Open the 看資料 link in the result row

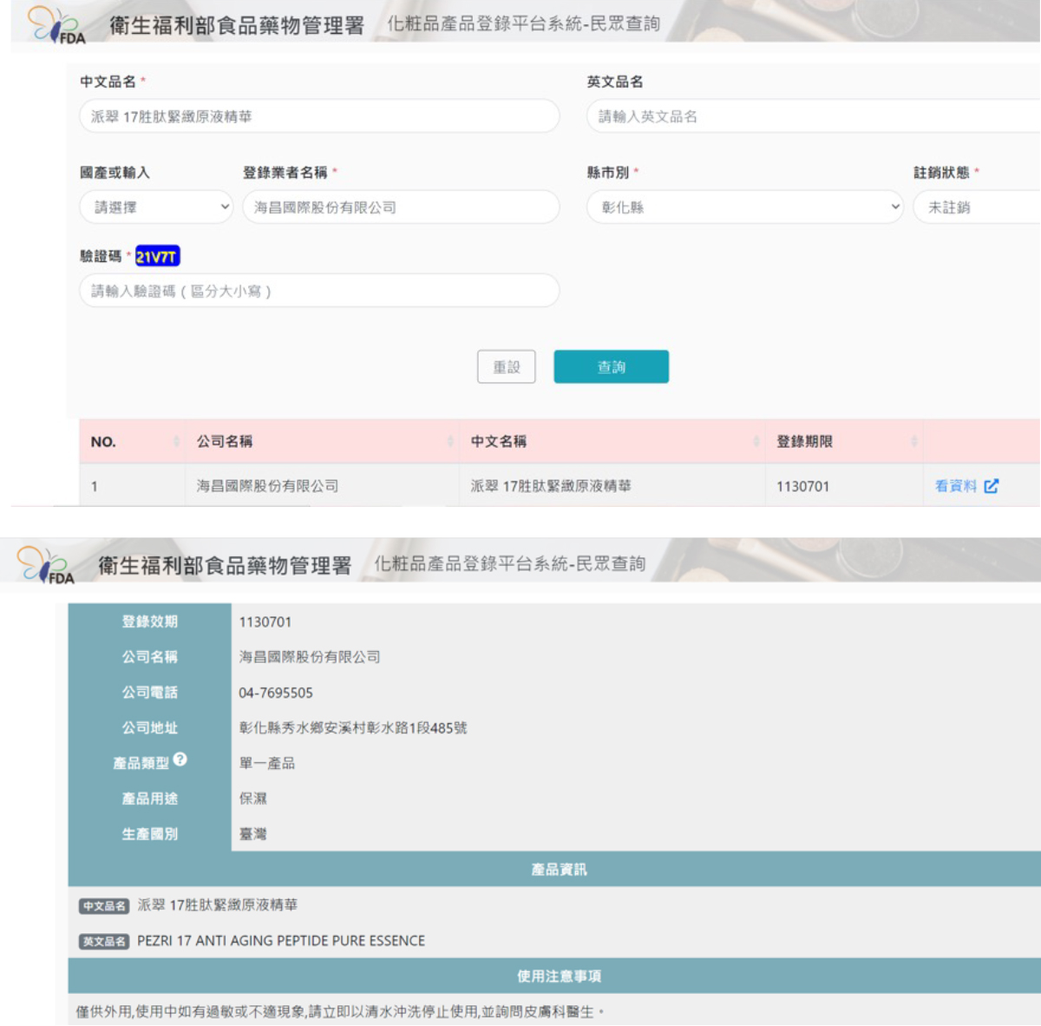pyautogui.click(x=955, y=486)
